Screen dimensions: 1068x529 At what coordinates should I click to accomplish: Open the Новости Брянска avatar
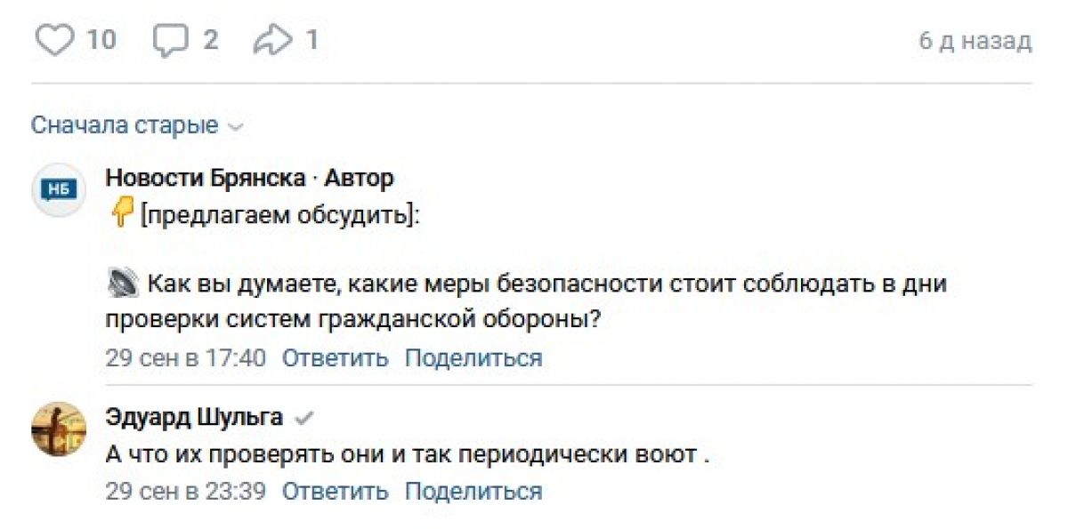pos(59,189)
